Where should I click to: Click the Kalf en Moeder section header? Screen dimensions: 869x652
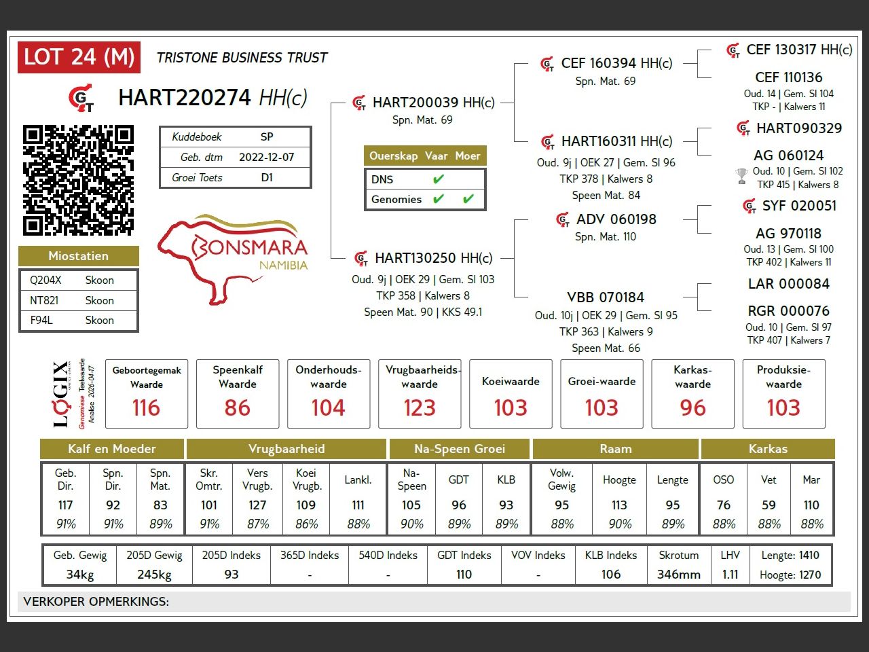112,449
